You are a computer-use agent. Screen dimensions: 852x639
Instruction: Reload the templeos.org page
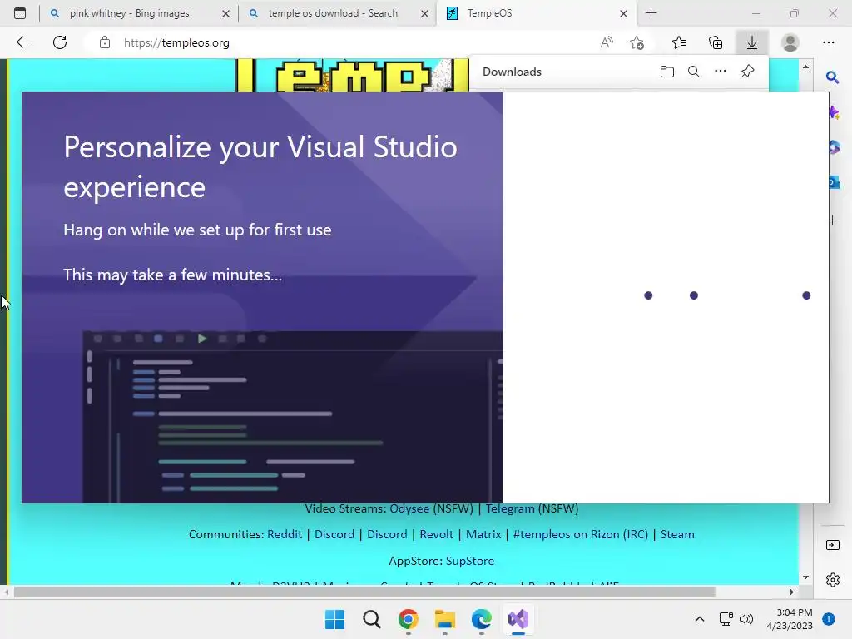[60, 42]
